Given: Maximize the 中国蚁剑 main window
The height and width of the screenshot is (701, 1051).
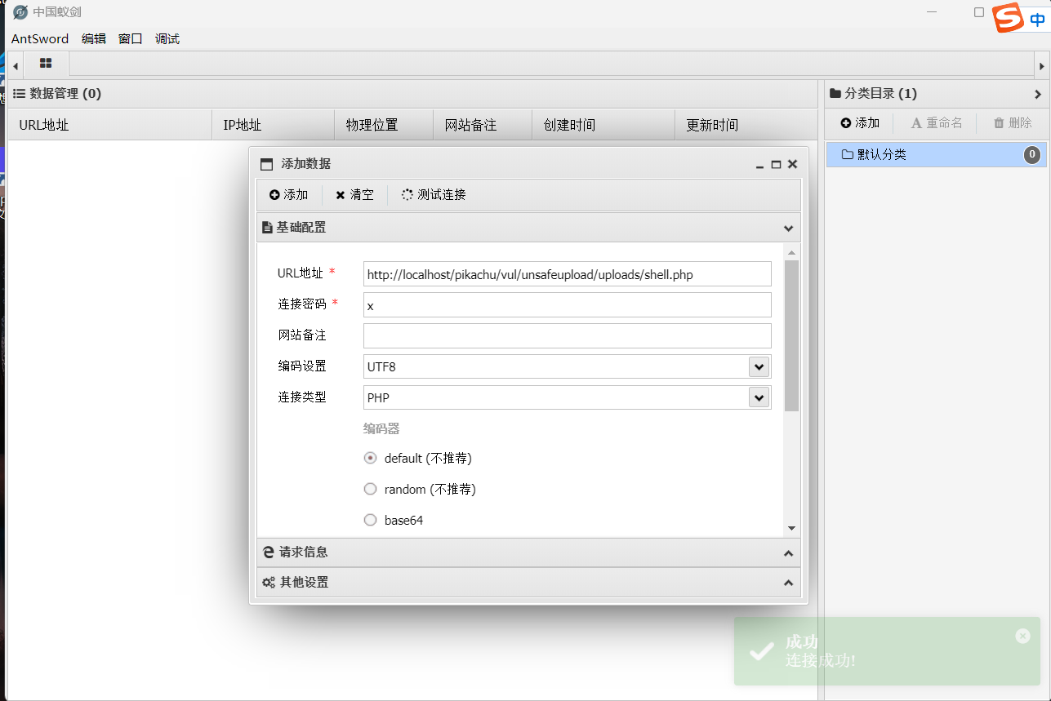Looking at the screenshot, I should pos(979,12).
